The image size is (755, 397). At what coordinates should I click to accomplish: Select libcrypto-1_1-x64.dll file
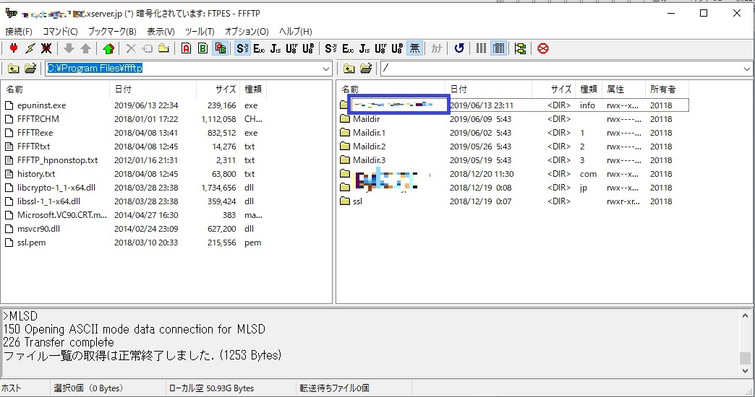pos(56,188)
